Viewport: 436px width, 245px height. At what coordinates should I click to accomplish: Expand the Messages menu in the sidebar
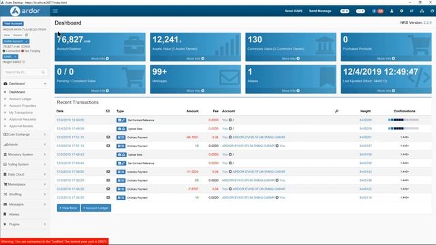tap(25, 205)
